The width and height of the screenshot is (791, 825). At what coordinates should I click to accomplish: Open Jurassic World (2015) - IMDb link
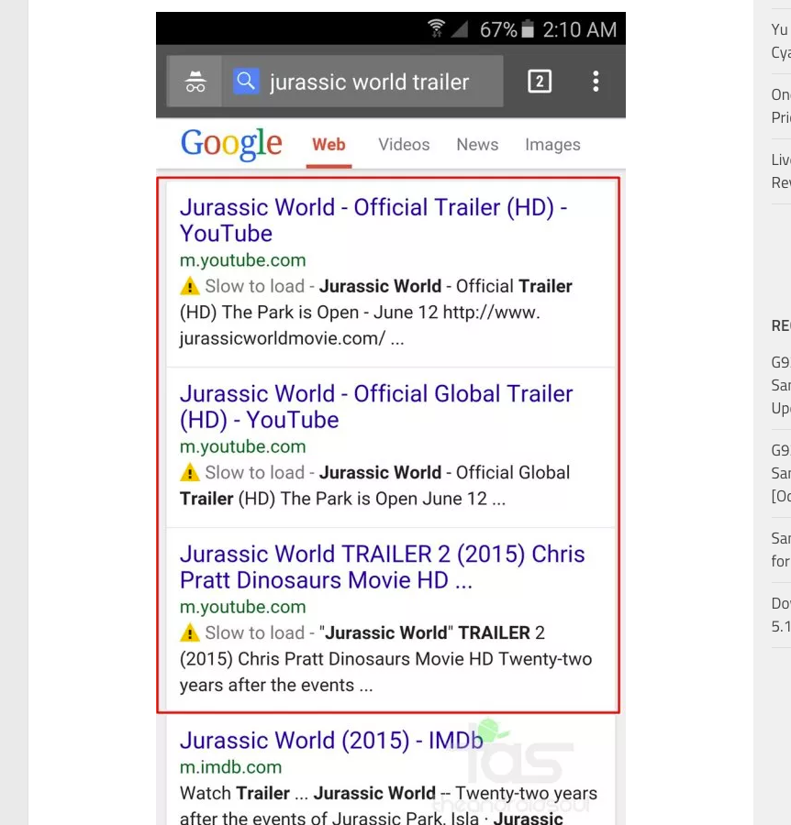(331, 741)
